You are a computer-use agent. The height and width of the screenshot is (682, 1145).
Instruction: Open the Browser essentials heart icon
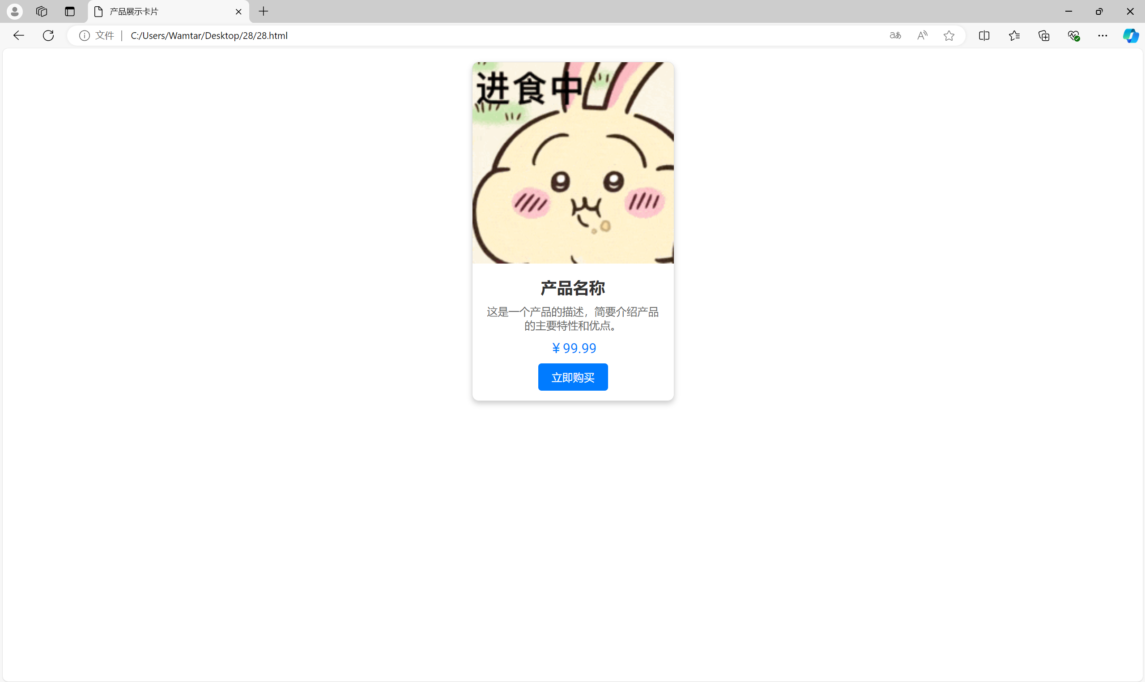[1073, 35]
